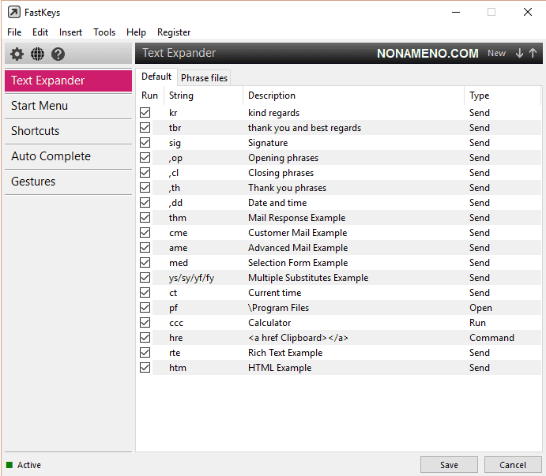Screen dimensions: 546x476
Task: Disable the 'ccc' Calculator entry checkbox
Action: coord(145,323)
